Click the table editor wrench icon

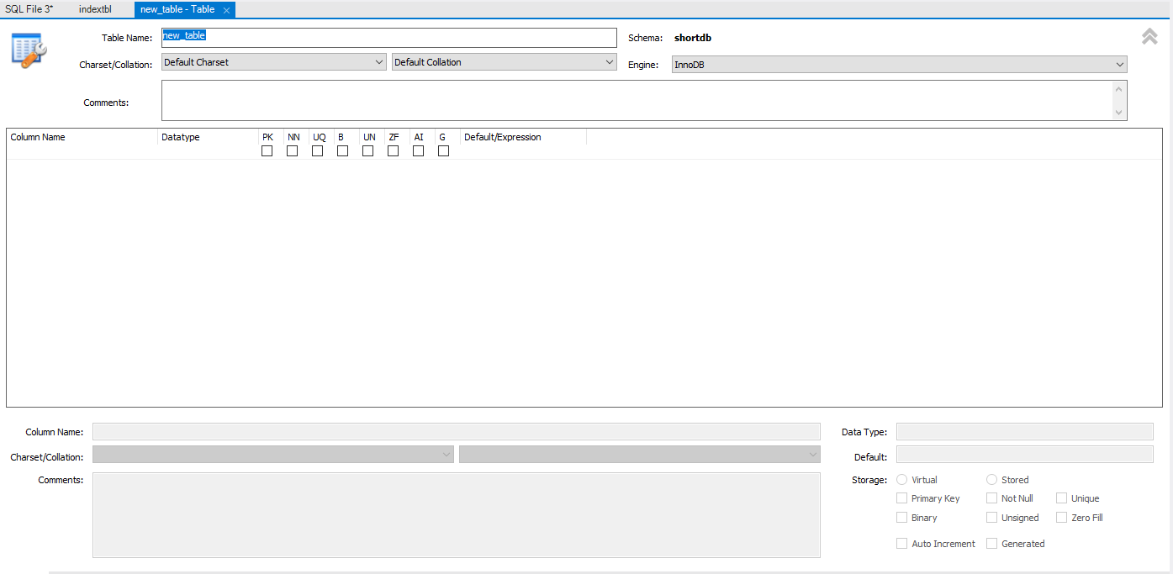tap(29, 51)
